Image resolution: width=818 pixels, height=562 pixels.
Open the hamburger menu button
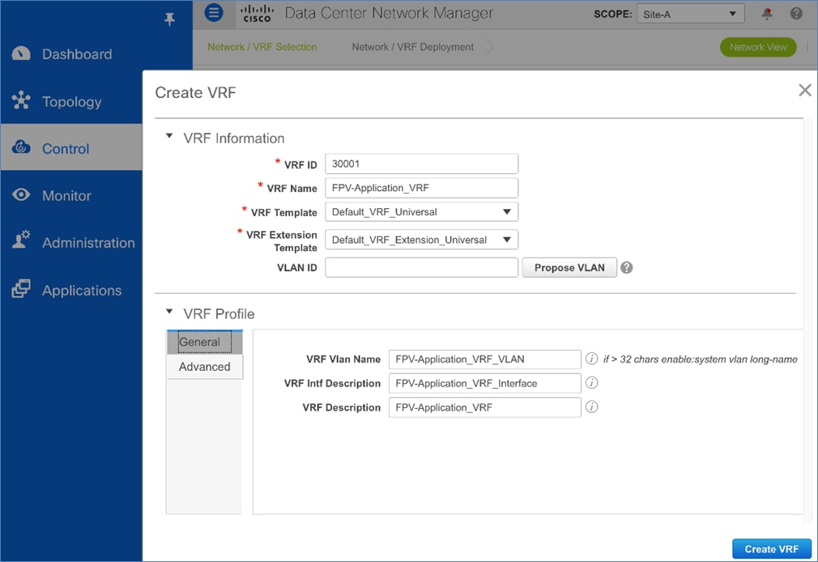pos(213,12)
